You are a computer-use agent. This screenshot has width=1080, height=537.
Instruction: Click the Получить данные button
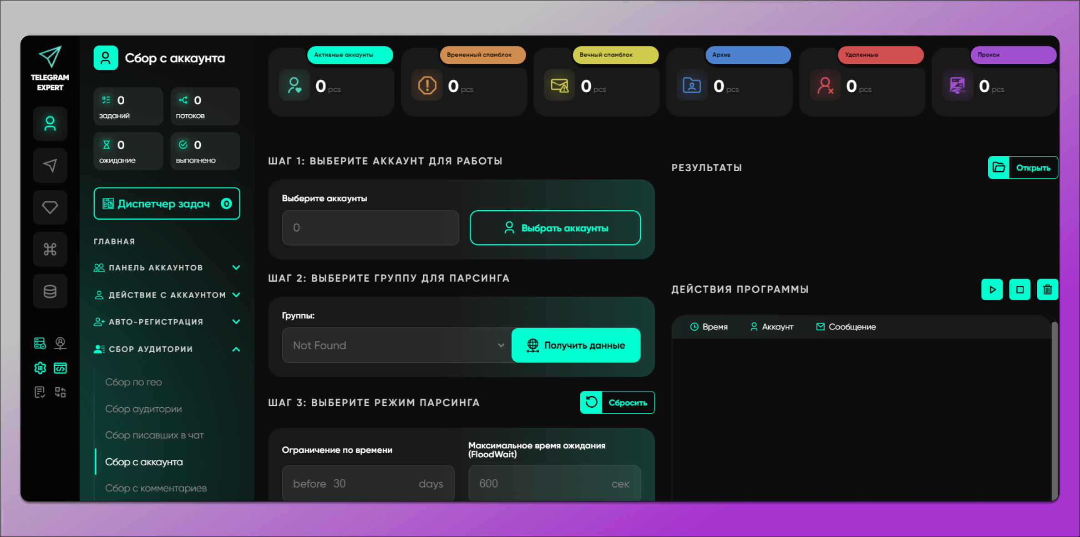[x=576, y=345]
